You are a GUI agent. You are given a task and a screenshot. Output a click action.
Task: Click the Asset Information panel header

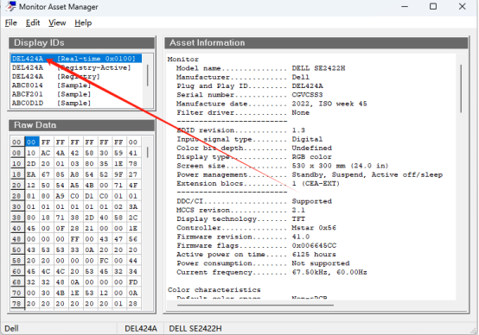316,42
